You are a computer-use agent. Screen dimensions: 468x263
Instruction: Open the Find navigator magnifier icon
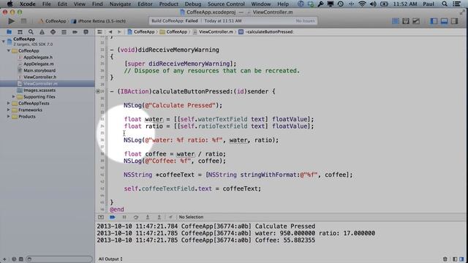coord(31,32)
